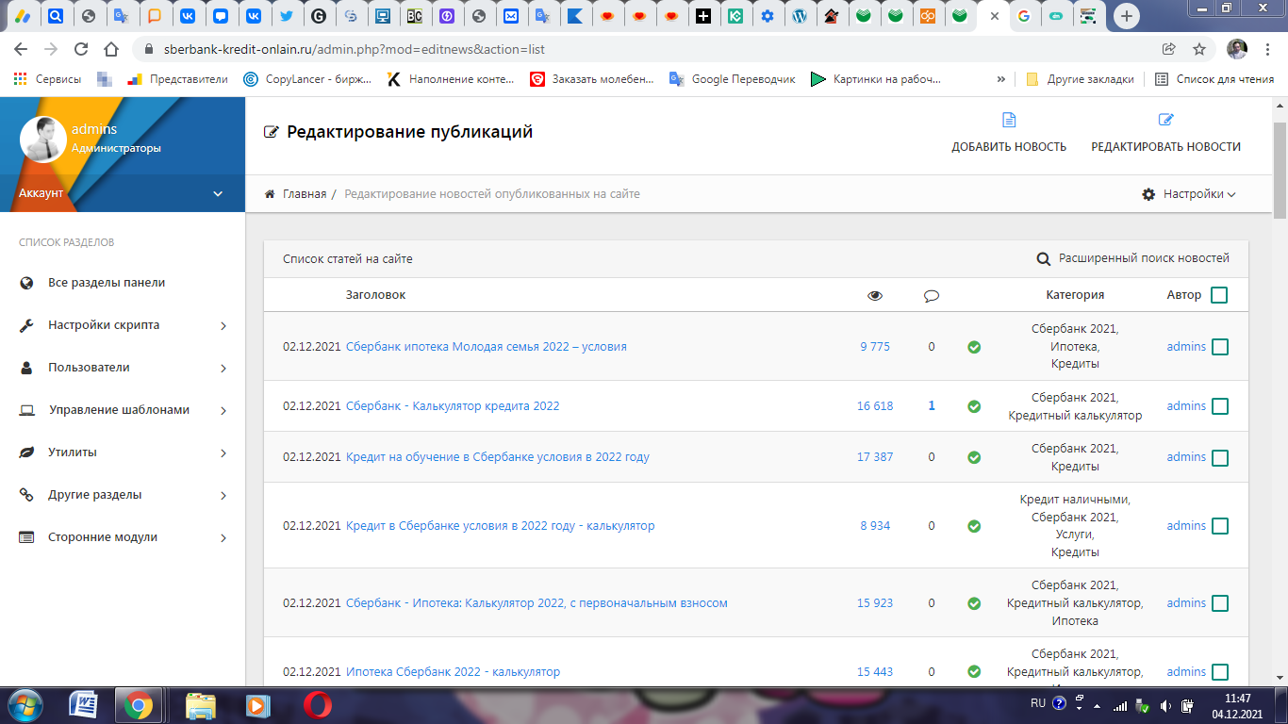Click the admins avatar picture
Image resolution: width=1288 pixels, height=724 pixels.
coord(42,140)
